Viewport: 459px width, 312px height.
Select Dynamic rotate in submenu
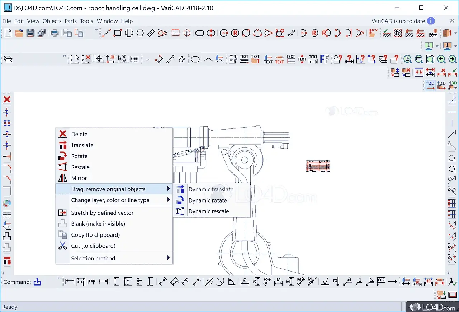212,200
